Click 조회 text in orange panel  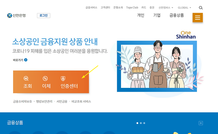(28, 86)
